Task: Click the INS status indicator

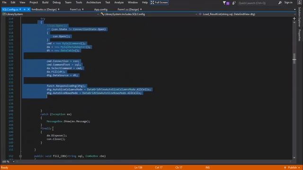Action: 207,168
